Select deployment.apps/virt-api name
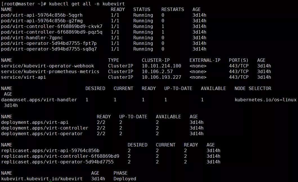The image size is (298, 182). [x=35, y=122]
